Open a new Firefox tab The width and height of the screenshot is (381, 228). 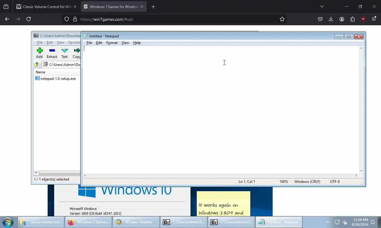(153, 7)
